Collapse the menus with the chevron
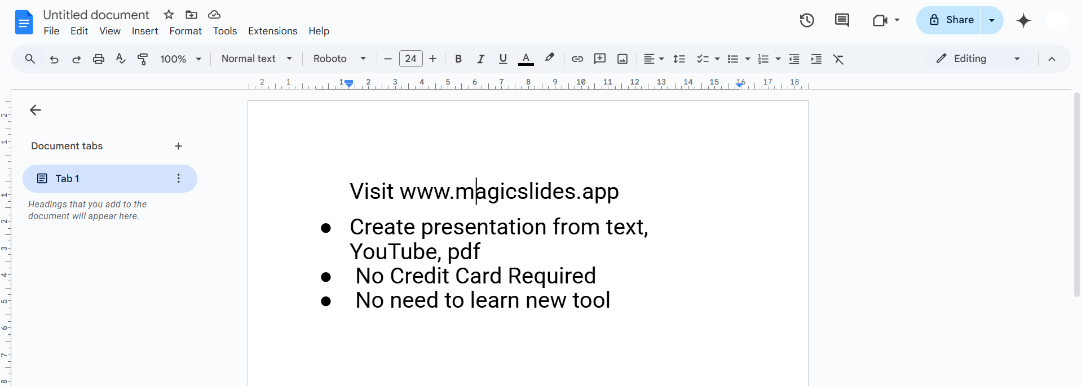This screenshot has height=386, width=1082. (1052, 59)
